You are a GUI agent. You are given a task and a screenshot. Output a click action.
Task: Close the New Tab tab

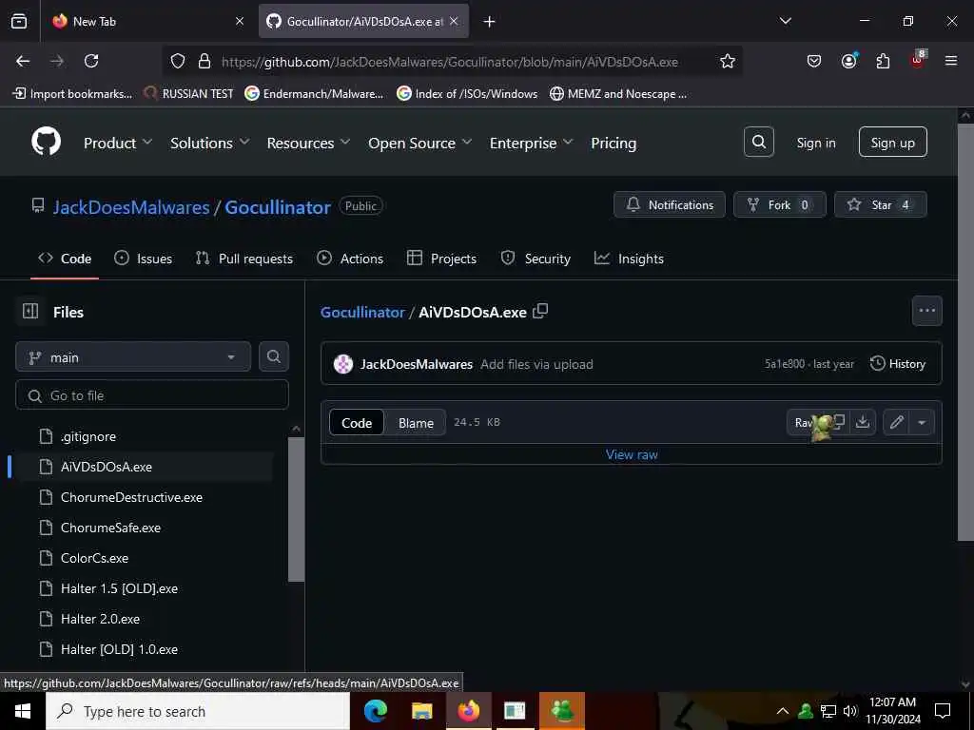239,21
